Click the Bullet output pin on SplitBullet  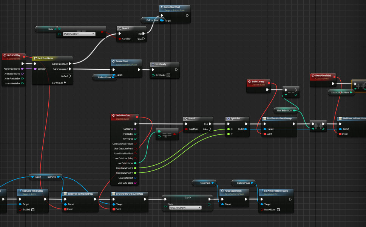pyautogui.click(x=246, y=129)
